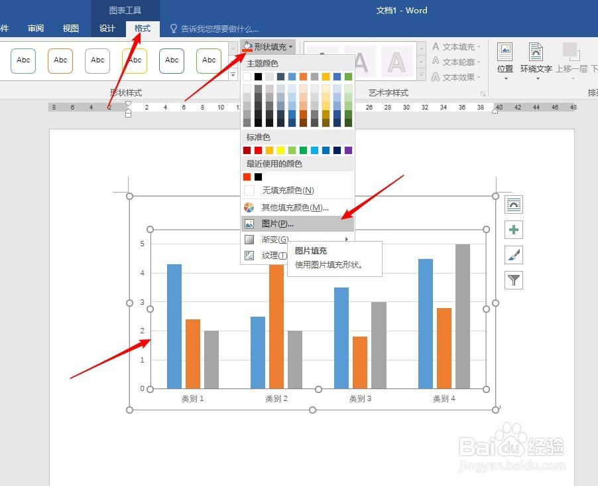Open the WordArt Styles dialog launcher
Screen dimensions: 598x486
483,94
